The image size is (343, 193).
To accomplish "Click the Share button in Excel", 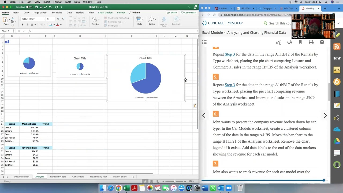I will coord(172,13).
